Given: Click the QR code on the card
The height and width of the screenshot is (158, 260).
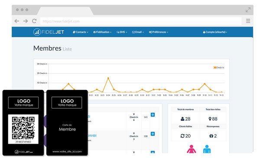Looking at the screenshot, I should 23,128.
